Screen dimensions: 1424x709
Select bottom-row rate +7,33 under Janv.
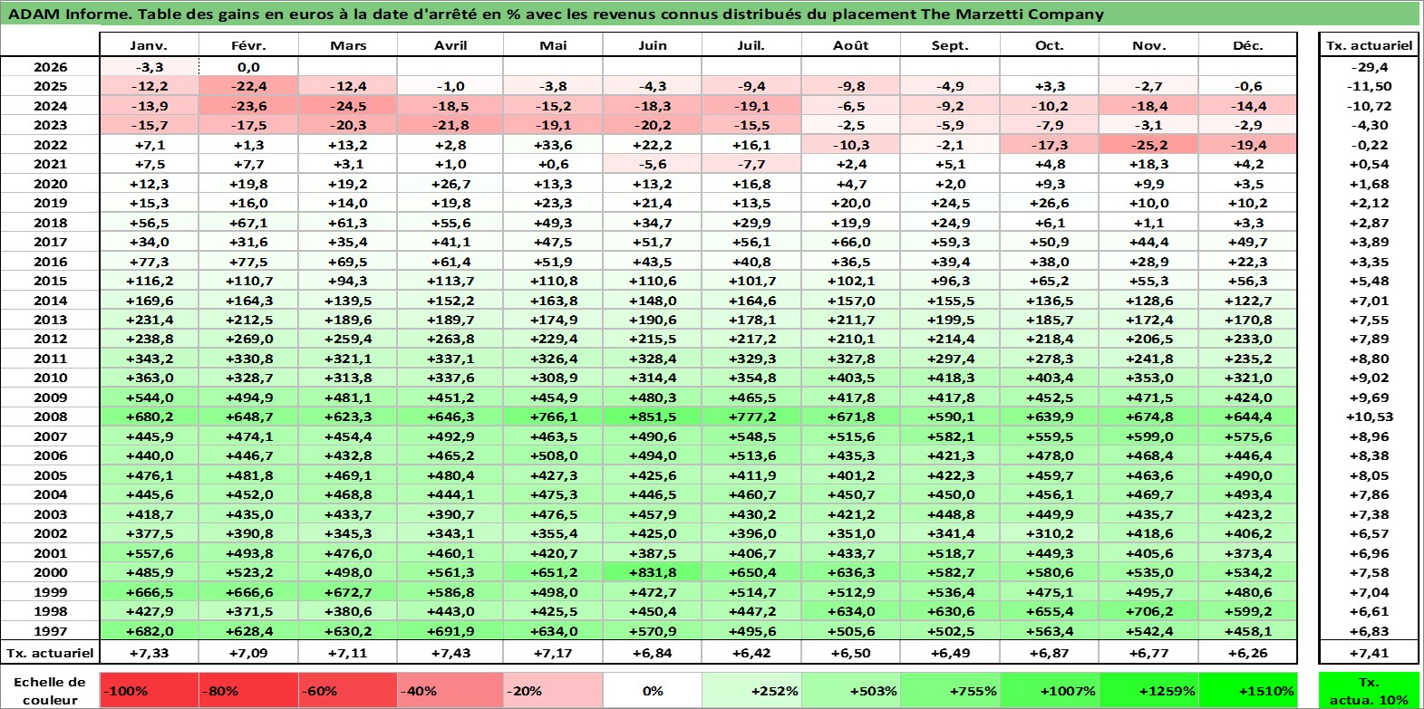point(149,653)
